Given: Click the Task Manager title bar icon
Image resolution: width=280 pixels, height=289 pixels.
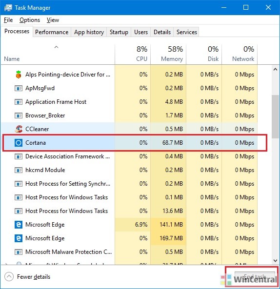Looking at the screenshot, I should 8,8.
